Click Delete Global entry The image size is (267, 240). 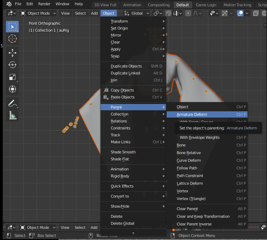pos(133,223)
